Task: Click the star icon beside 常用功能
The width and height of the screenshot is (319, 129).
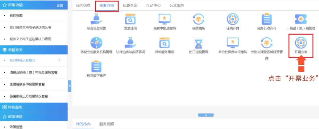Action: (4, 5)
